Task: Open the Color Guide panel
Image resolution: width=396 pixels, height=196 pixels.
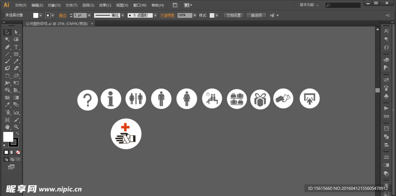Action: [386, 68]
